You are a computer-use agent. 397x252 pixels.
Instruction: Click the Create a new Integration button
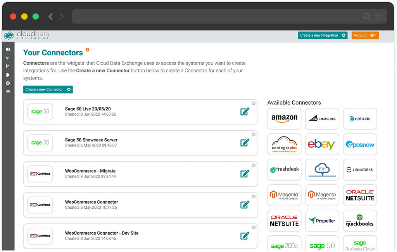[x=323, y=35]
